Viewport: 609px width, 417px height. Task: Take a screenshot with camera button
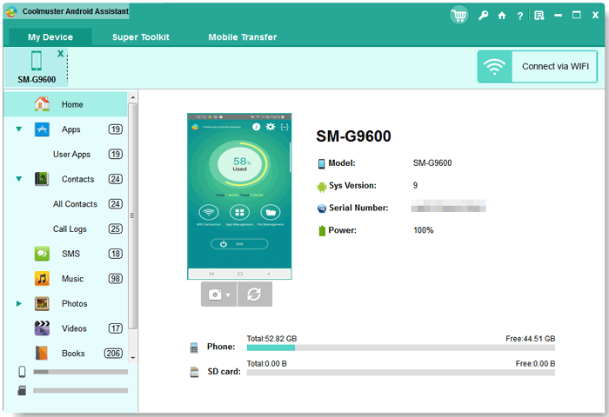(x=214, y=295)
